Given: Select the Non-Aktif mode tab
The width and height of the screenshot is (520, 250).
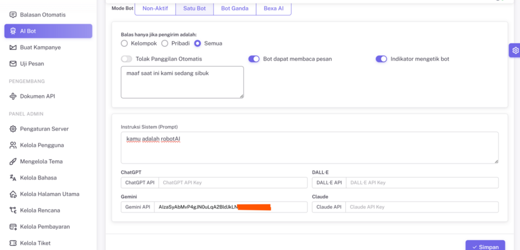Looking at the screenshot, I should click(x=155, y=8).
